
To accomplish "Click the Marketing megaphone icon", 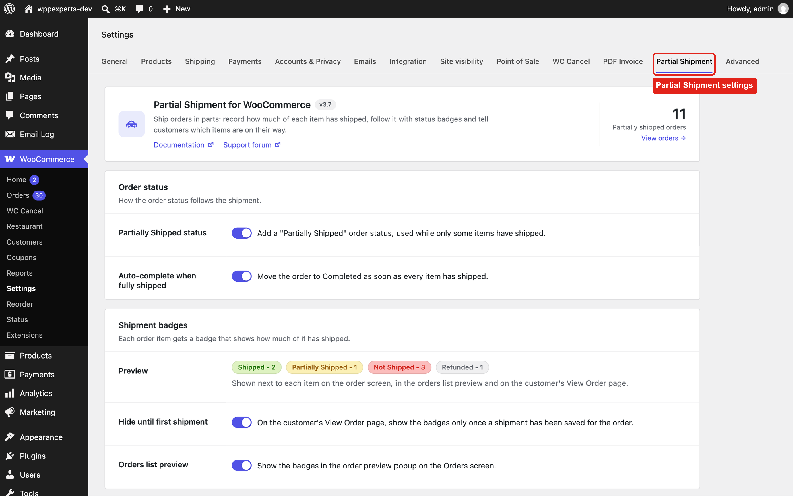I will pos(10,412).
